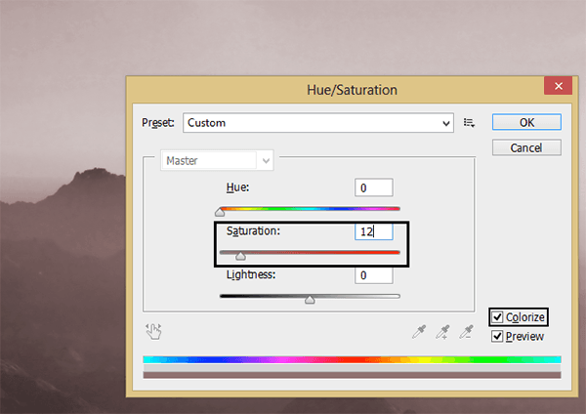Toggle the Preview checkbox
This screenshot has width=586, height=414.
tap(498, 337)
